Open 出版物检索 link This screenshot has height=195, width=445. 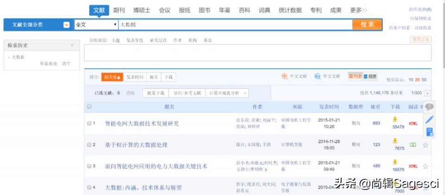(x=421, y=18)
